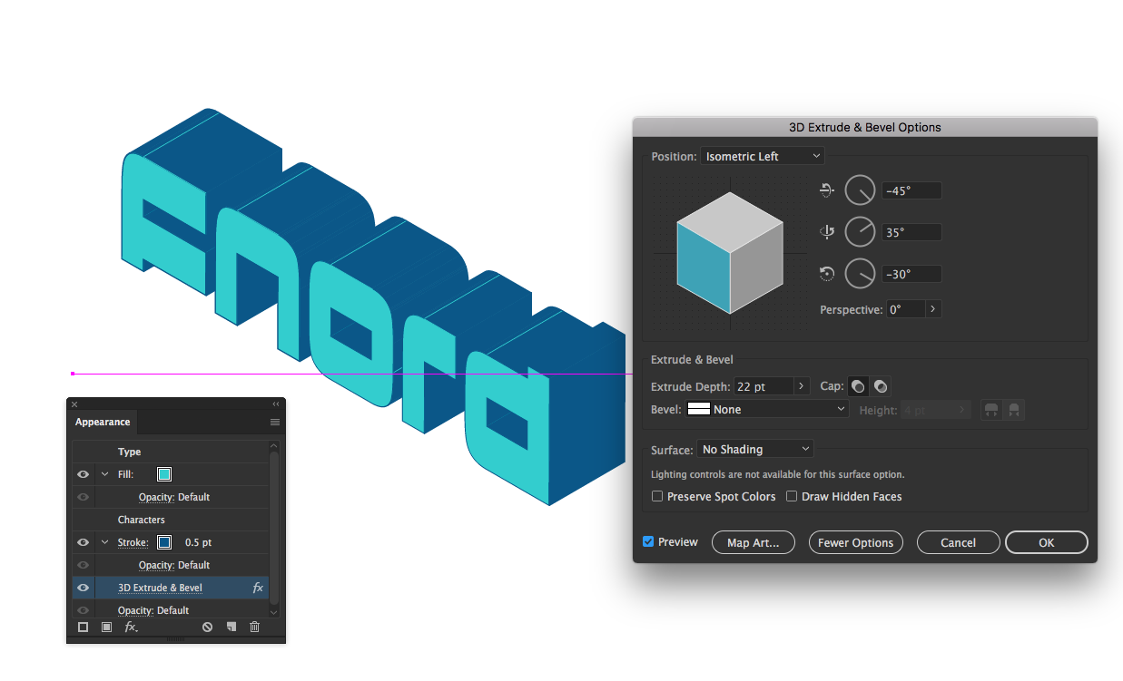Image resolution: width=1123 pixels, height=681 pixels.
Task: Select the Appearance panel tab
Action: pyautogui.click(x=103, y=423)
